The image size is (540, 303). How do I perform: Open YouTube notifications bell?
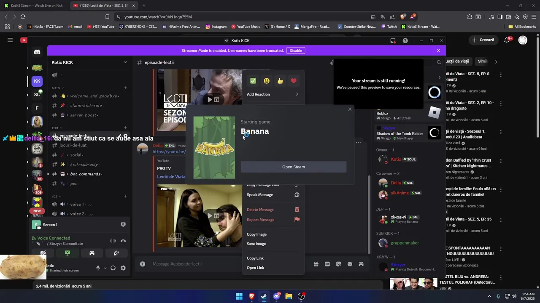[x=507, y=40]
